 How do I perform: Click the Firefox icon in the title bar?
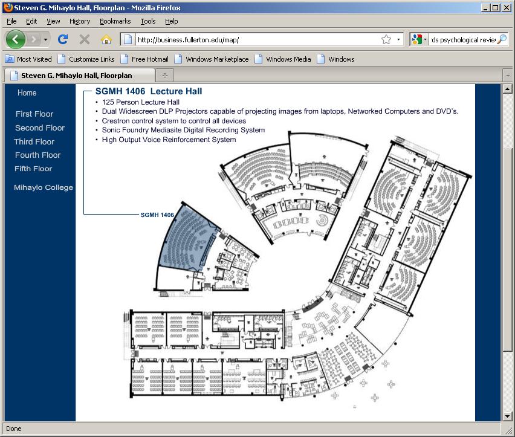[8, 7]
